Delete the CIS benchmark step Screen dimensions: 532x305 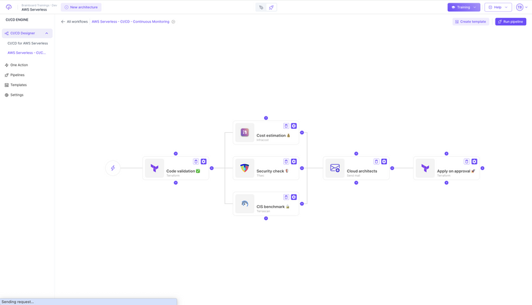click(x=286, y=197)
